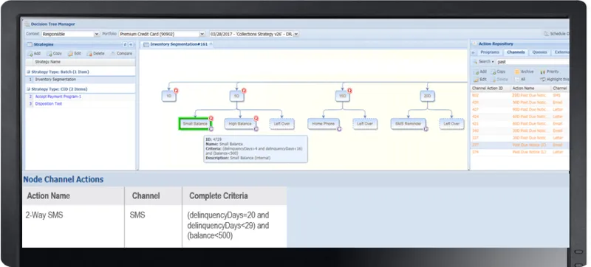Click the Copy icon in Action Repository

[493, 72]
